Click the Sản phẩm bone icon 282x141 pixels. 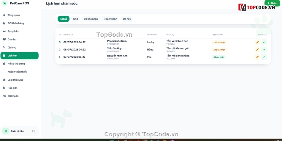[x=4, y=31]
